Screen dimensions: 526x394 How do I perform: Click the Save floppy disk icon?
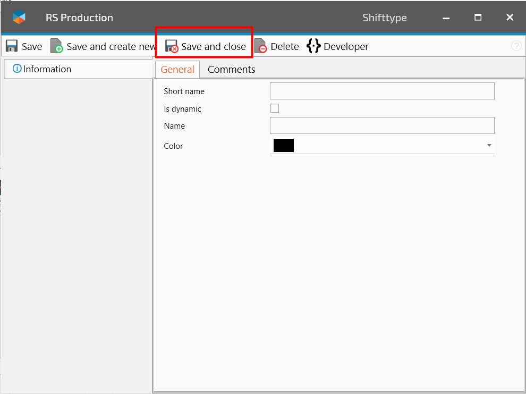12,46
